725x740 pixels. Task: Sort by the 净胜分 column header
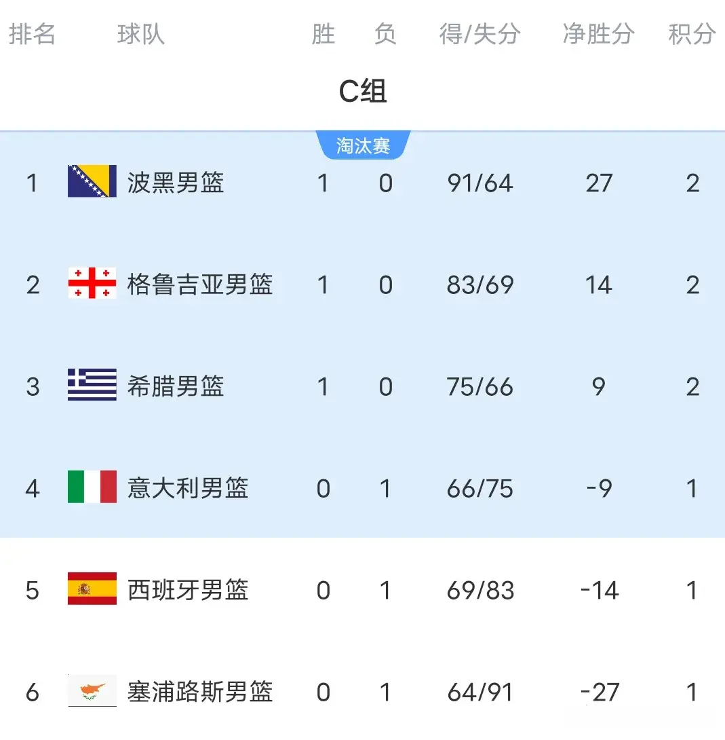(598, 34)
